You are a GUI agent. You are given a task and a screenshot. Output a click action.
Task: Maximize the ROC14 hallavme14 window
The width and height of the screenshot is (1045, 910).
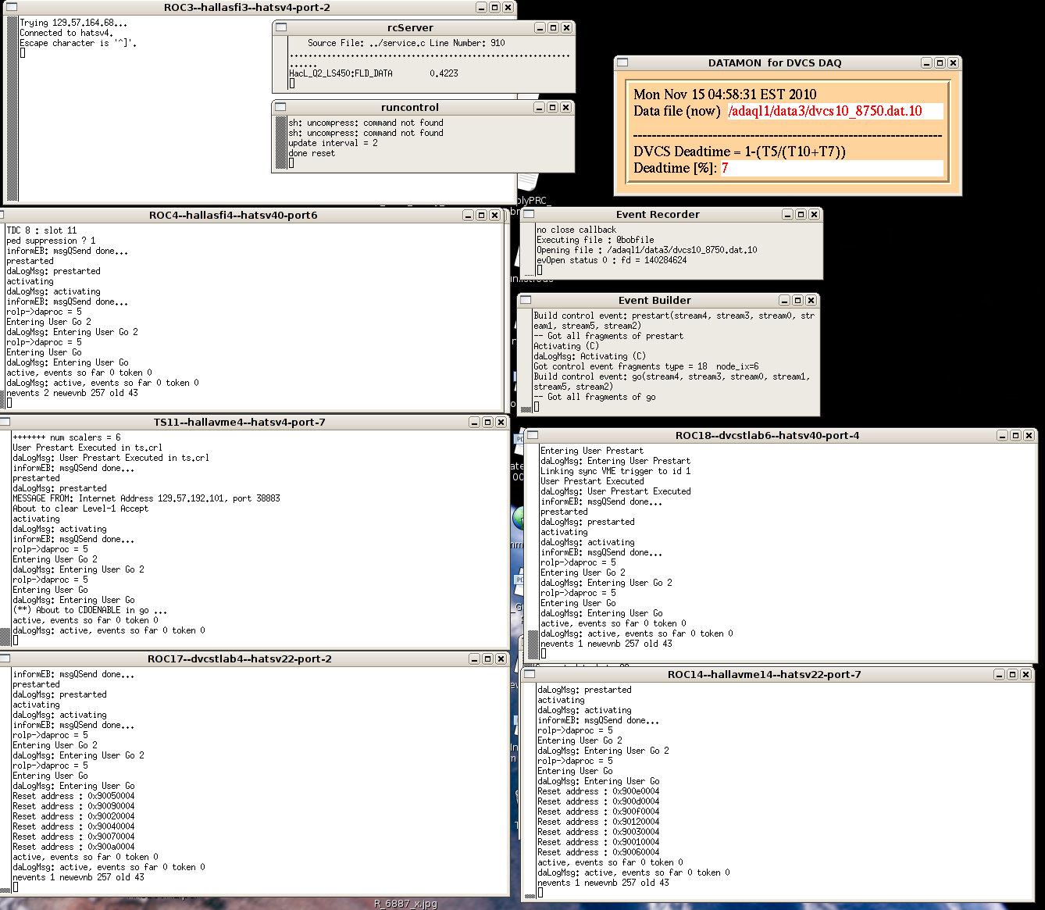point(1012,674)
